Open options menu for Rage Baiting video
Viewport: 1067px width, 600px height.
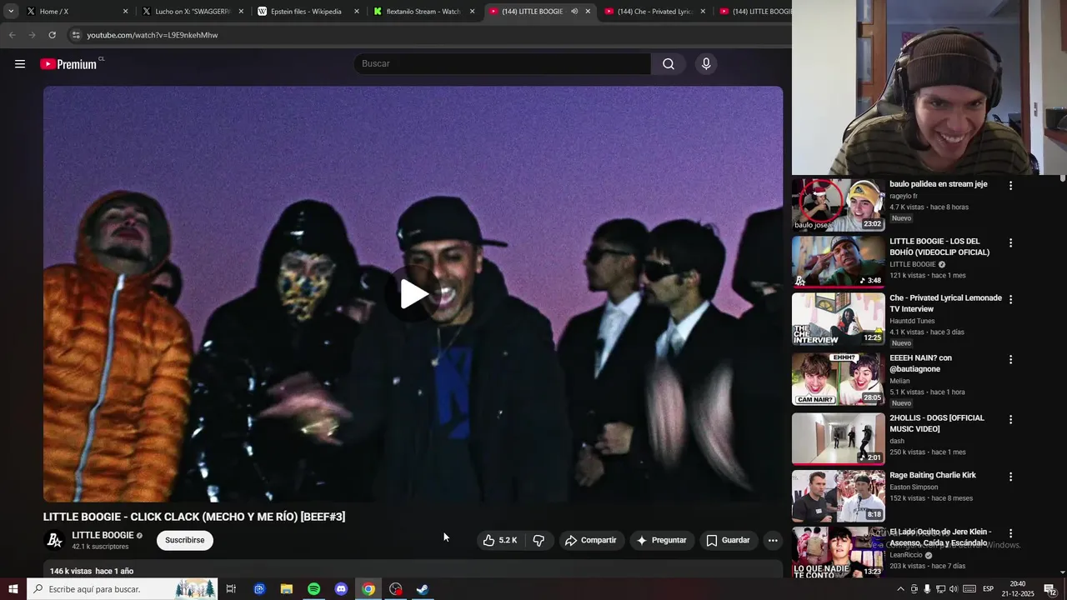1010,477
